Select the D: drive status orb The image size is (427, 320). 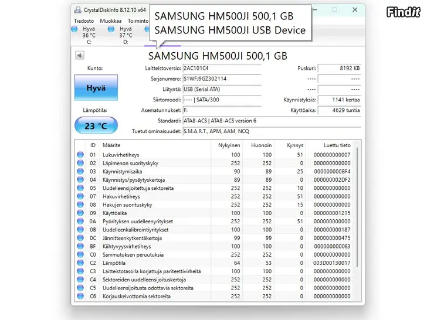coord(111,29)
